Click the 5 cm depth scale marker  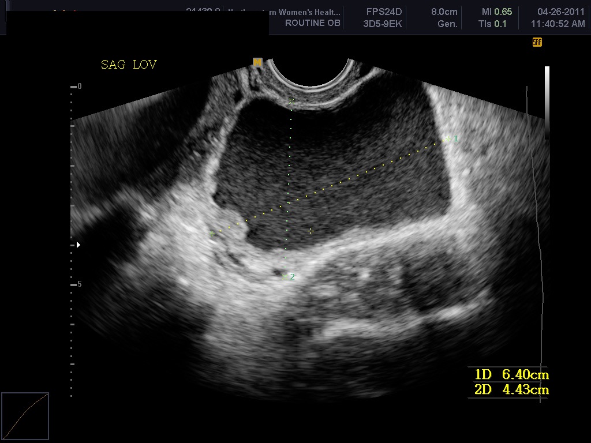pos(79,284)
